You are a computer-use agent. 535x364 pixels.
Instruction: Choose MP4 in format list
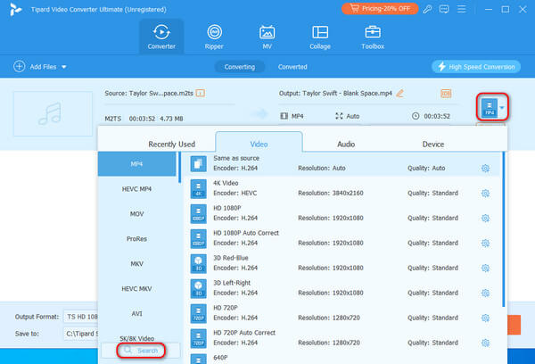(136, 164)
